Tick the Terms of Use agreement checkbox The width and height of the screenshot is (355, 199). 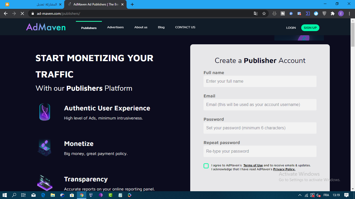[x=206, y=166]
